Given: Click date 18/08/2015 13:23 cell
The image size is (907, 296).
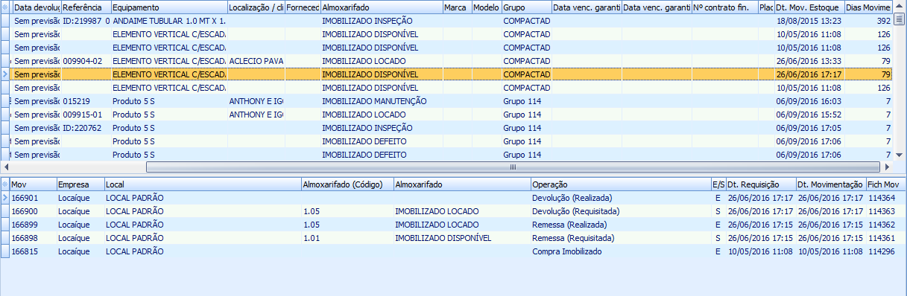Looking at the screenshot, I should pyautogui.click(x=809, y=21).
